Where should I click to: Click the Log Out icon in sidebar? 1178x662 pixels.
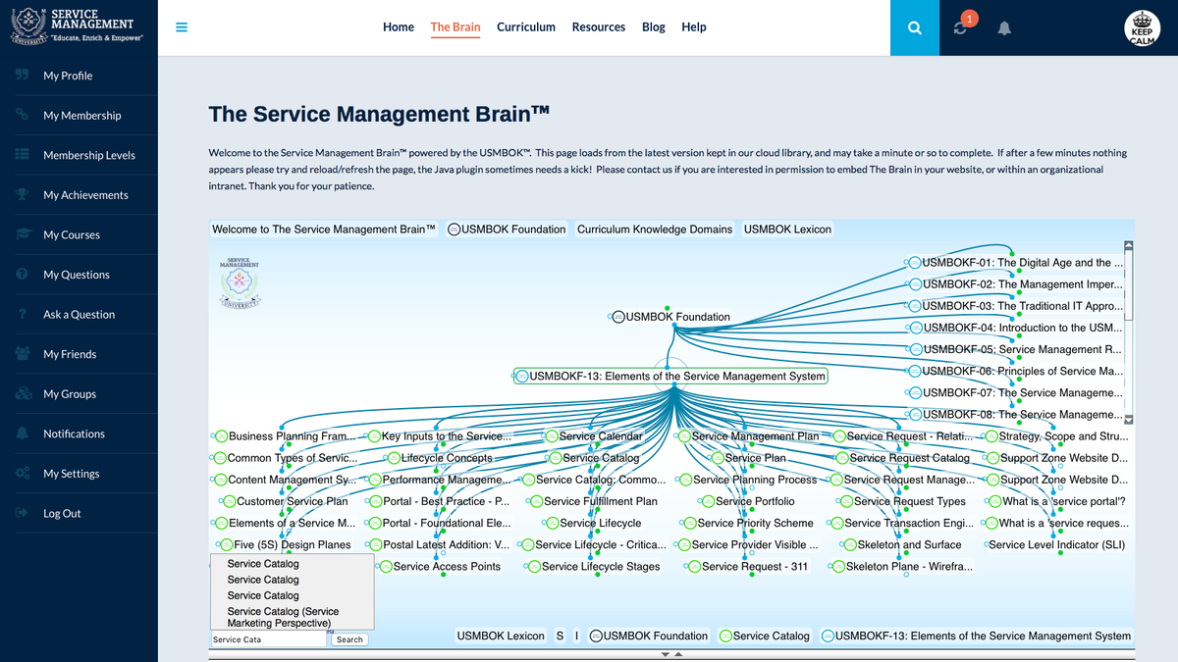(22, 513)
